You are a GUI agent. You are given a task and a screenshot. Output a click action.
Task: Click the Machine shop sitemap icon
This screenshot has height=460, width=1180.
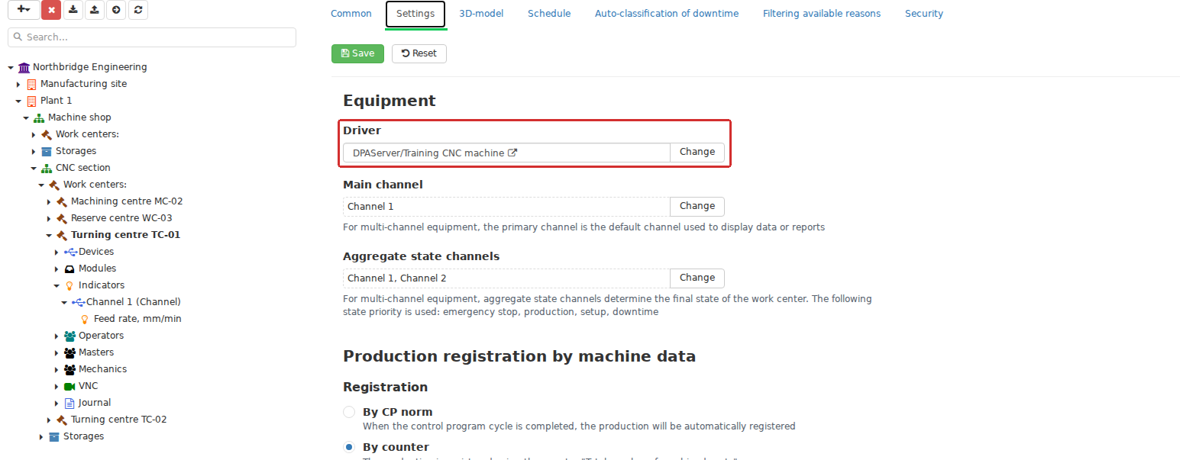click(x=39, y=117)
